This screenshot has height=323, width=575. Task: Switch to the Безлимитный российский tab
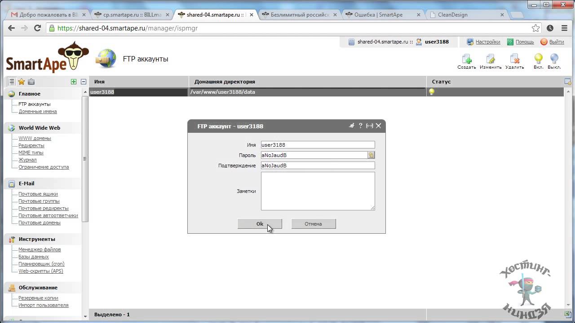300,14
